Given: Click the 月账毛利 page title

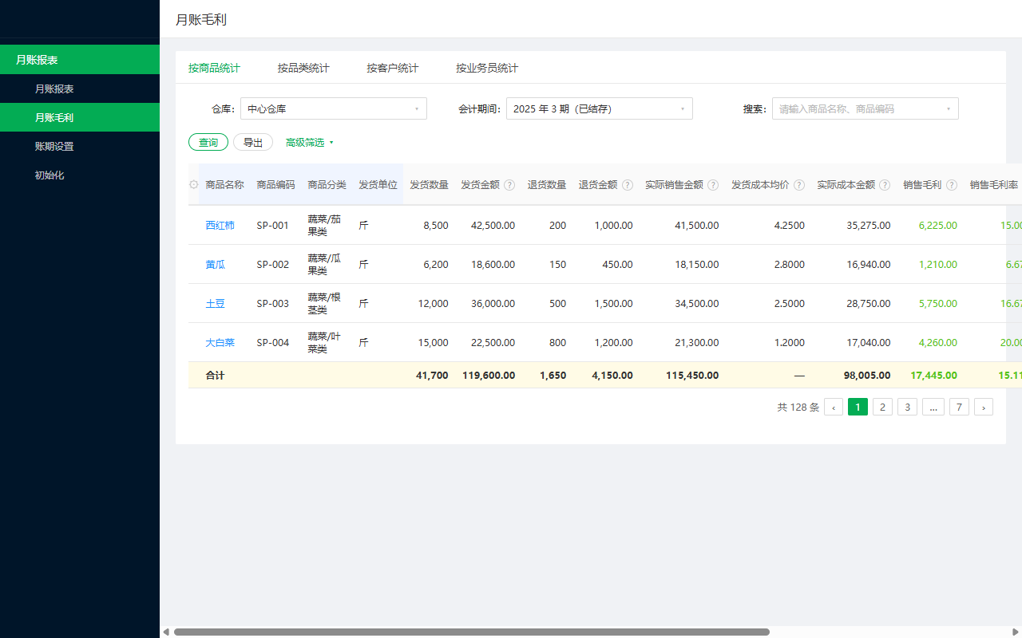Looking at the screenshot, I should click(201, 19).
